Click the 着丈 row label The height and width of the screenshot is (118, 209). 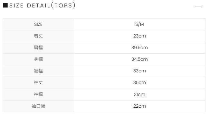click(38, 36)
